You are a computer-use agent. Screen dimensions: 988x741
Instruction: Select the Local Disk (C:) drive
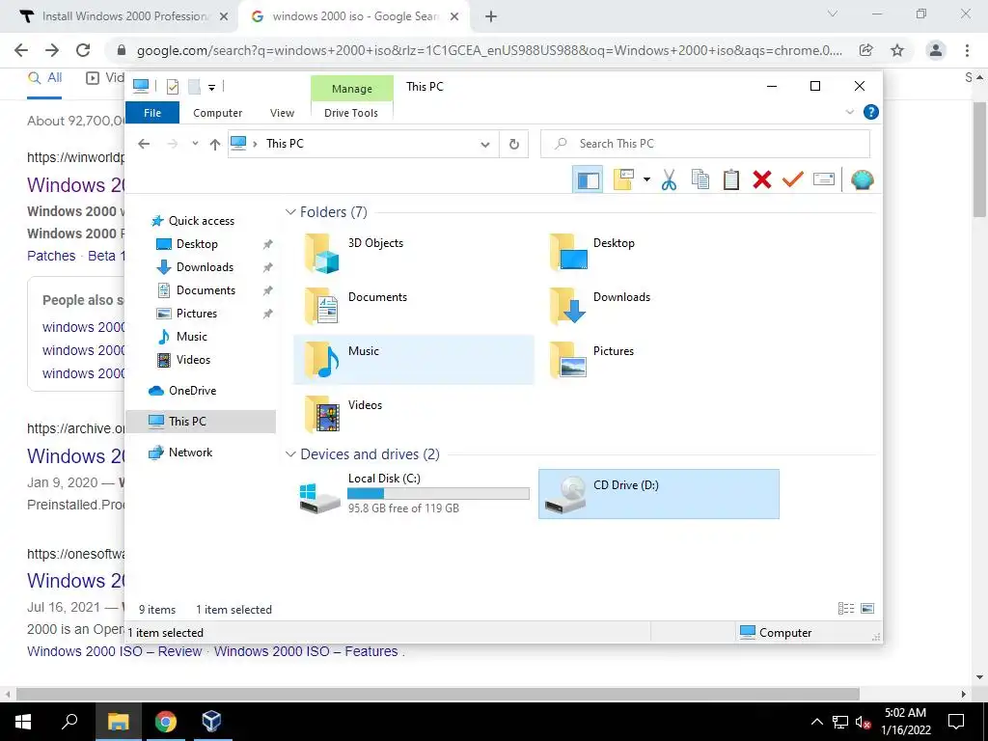(x=413, y=494)
